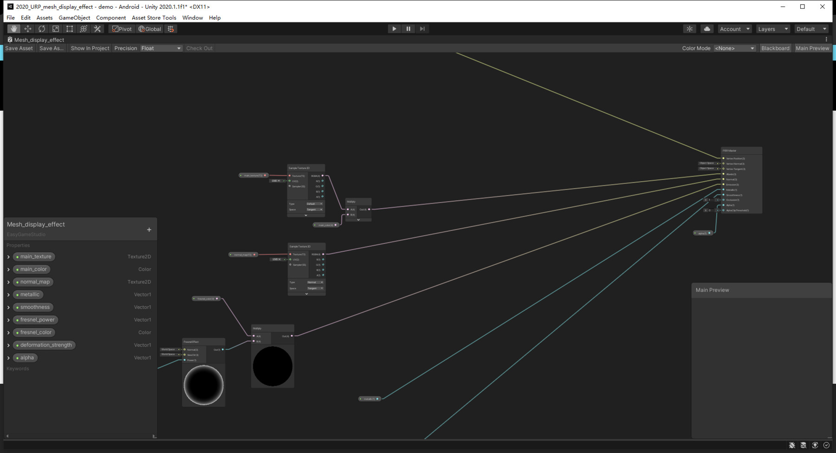Image resolution: width=836 pixels, height=453 pixels.
Task: Select the Rotate tool
Action: [x=42, y=28]
